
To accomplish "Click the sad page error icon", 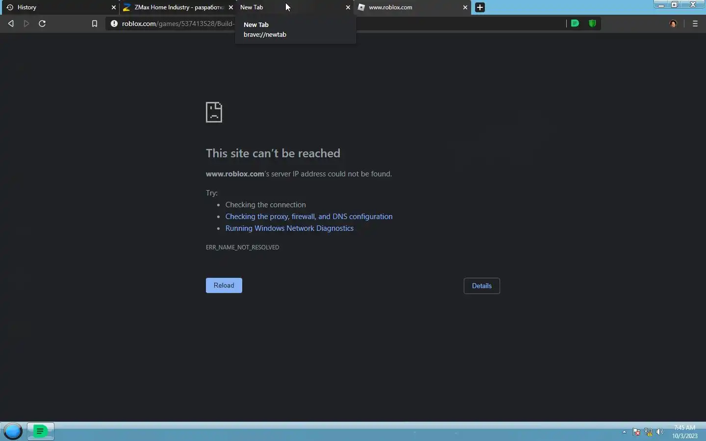I will (214, 112).
